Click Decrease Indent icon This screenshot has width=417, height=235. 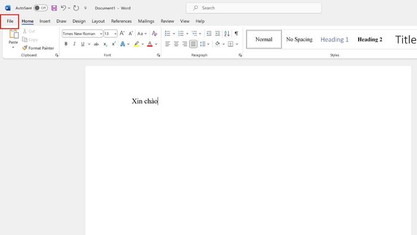pyautogui.click(x=209, y=33)
